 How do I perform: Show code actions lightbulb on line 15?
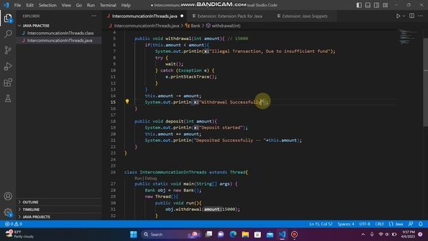point(127,102)
